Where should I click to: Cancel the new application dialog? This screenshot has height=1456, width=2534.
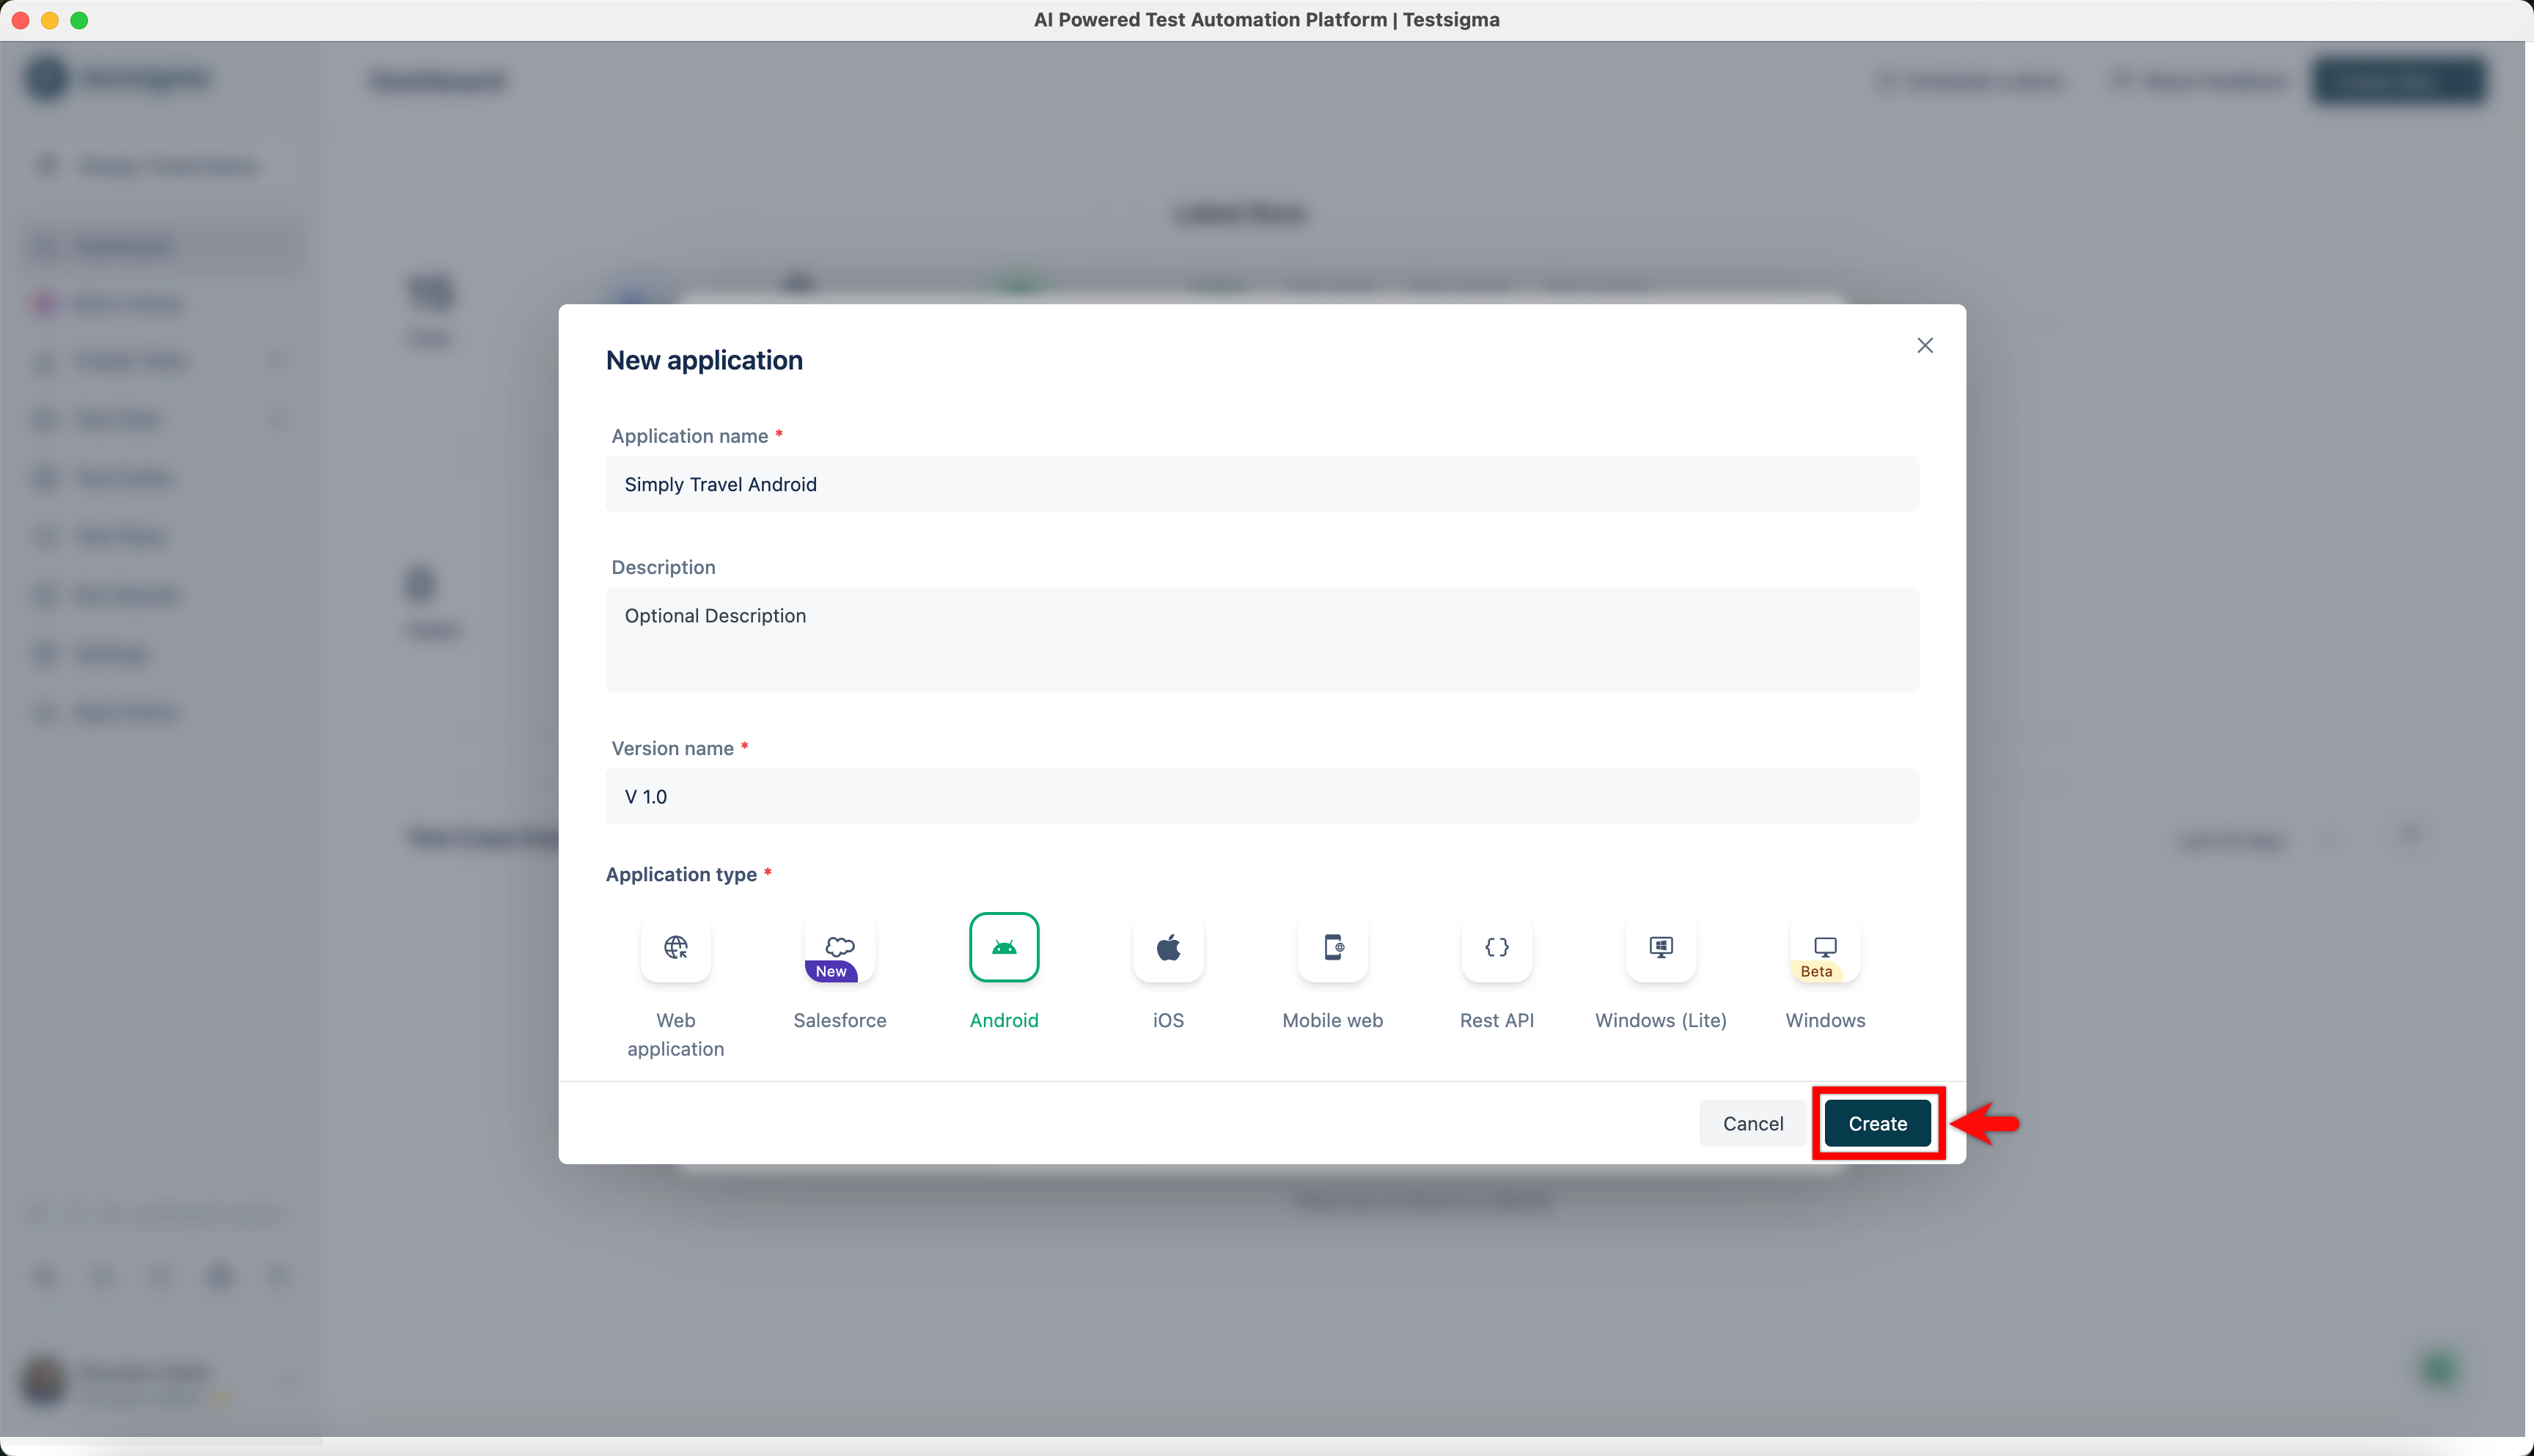[x=1753, y=1123]
